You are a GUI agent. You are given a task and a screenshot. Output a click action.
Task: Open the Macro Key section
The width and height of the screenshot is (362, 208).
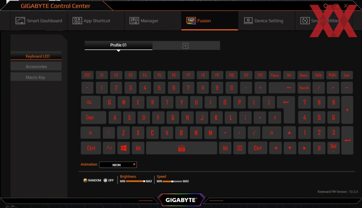[x=36, y=77]
